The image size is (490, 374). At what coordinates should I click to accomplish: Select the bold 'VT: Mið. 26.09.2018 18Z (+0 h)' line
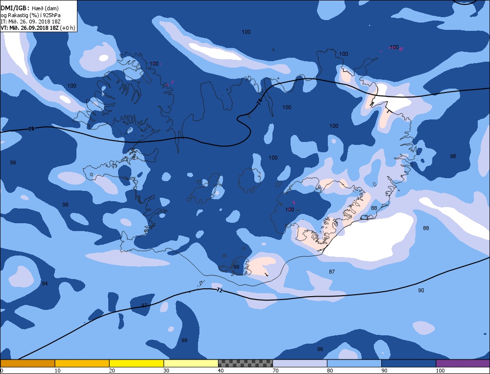[38, 28]
